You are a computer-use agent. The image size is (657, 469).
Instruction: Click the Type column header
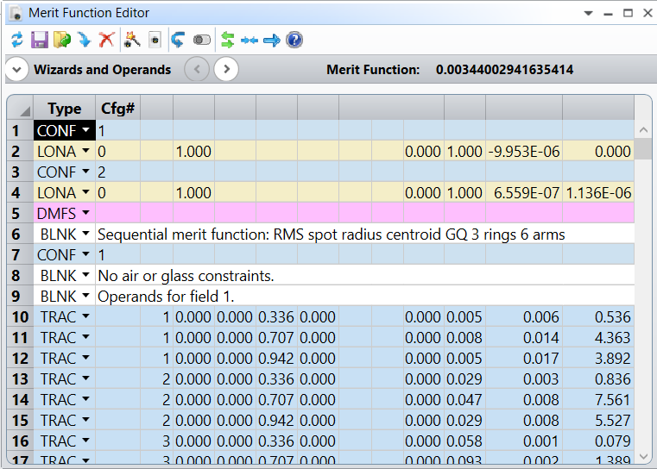coord(65,109)
